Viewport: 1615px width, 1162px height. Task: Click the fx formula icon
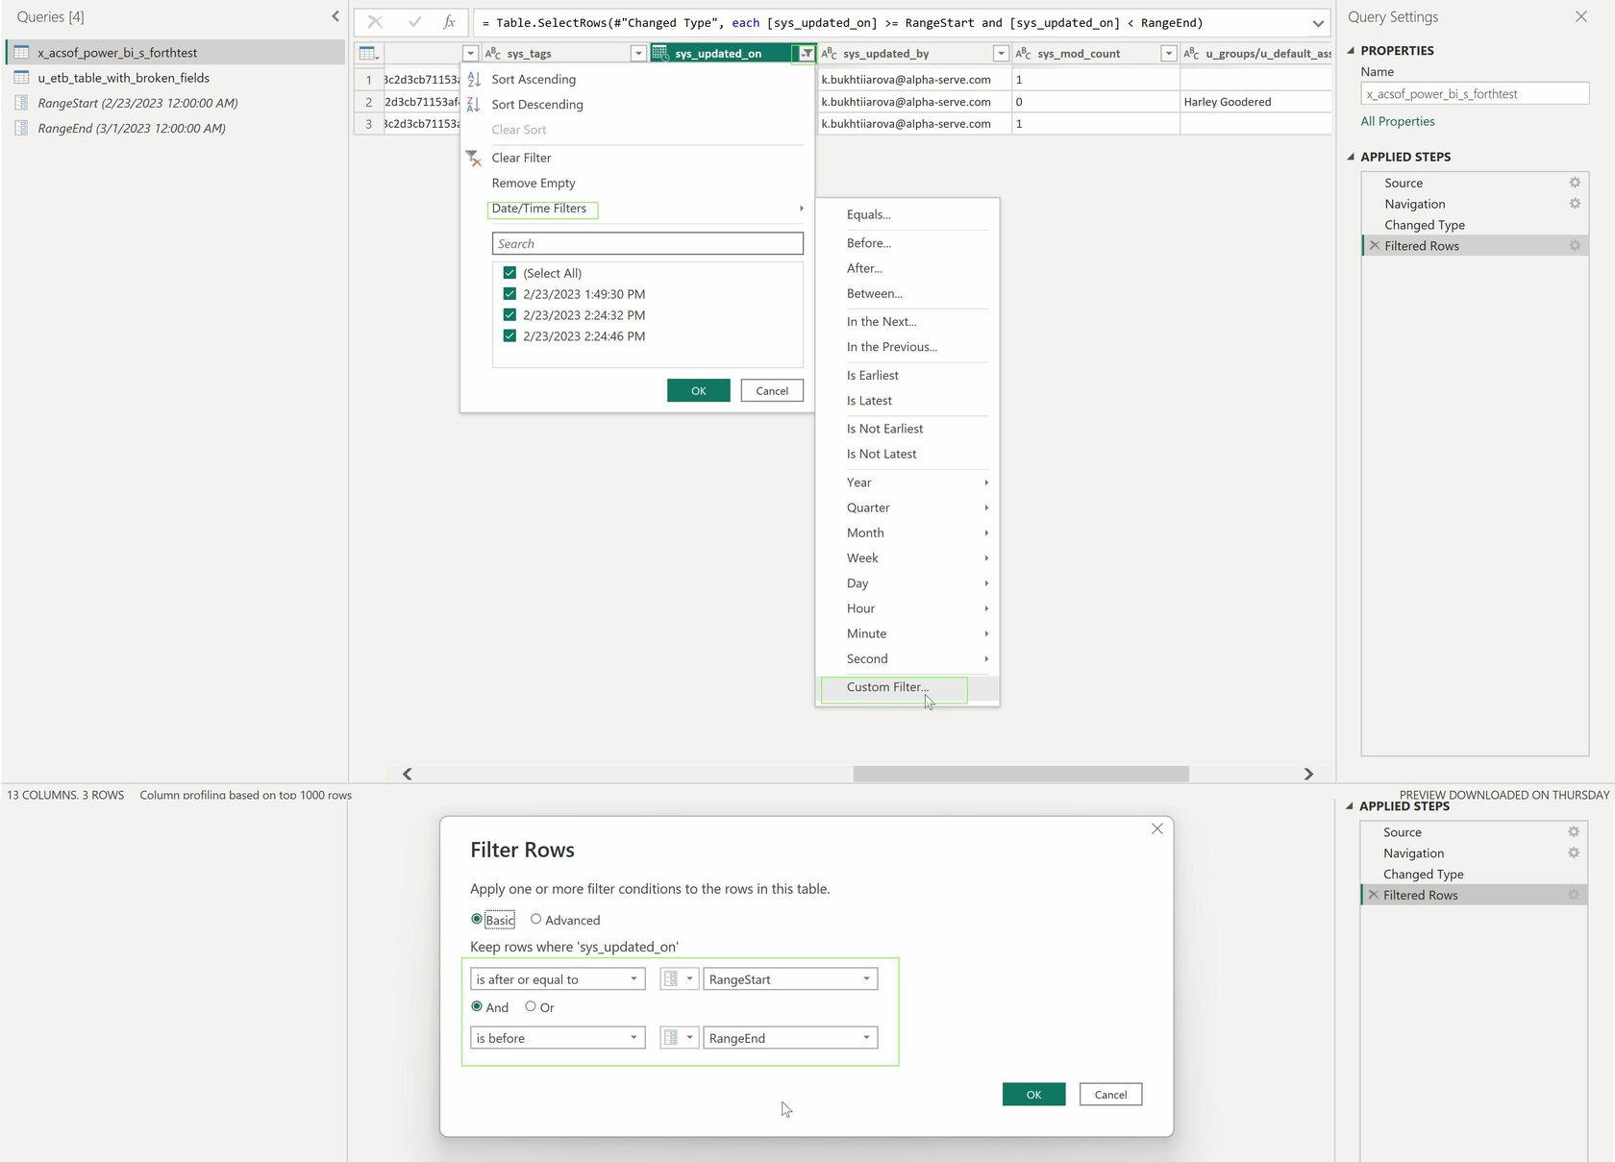point(448,22)
